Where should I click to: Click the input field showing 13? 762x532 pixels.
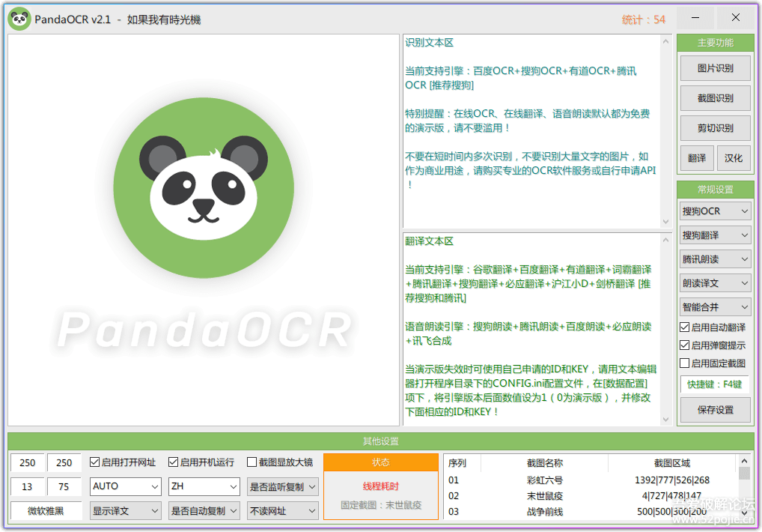[x=27, y=487]
